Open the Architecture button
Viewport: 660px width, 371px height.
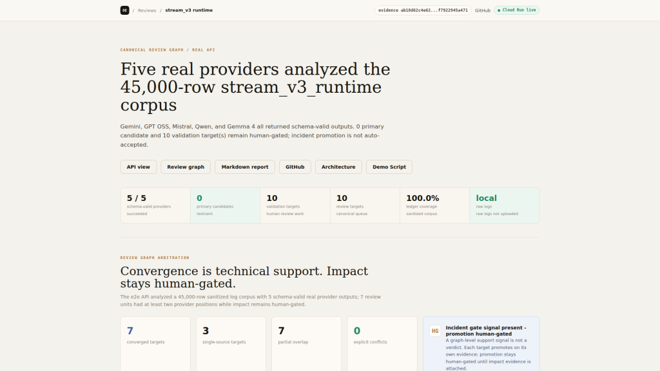[x=338, y=167]
